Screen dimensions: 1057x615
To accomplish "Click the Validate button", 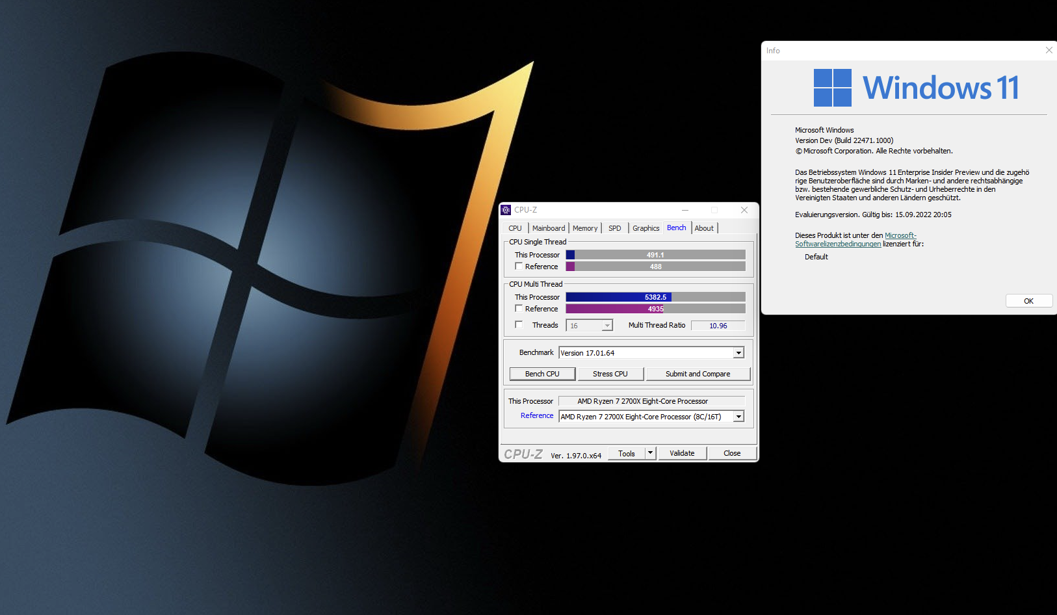I will [682, 453].
